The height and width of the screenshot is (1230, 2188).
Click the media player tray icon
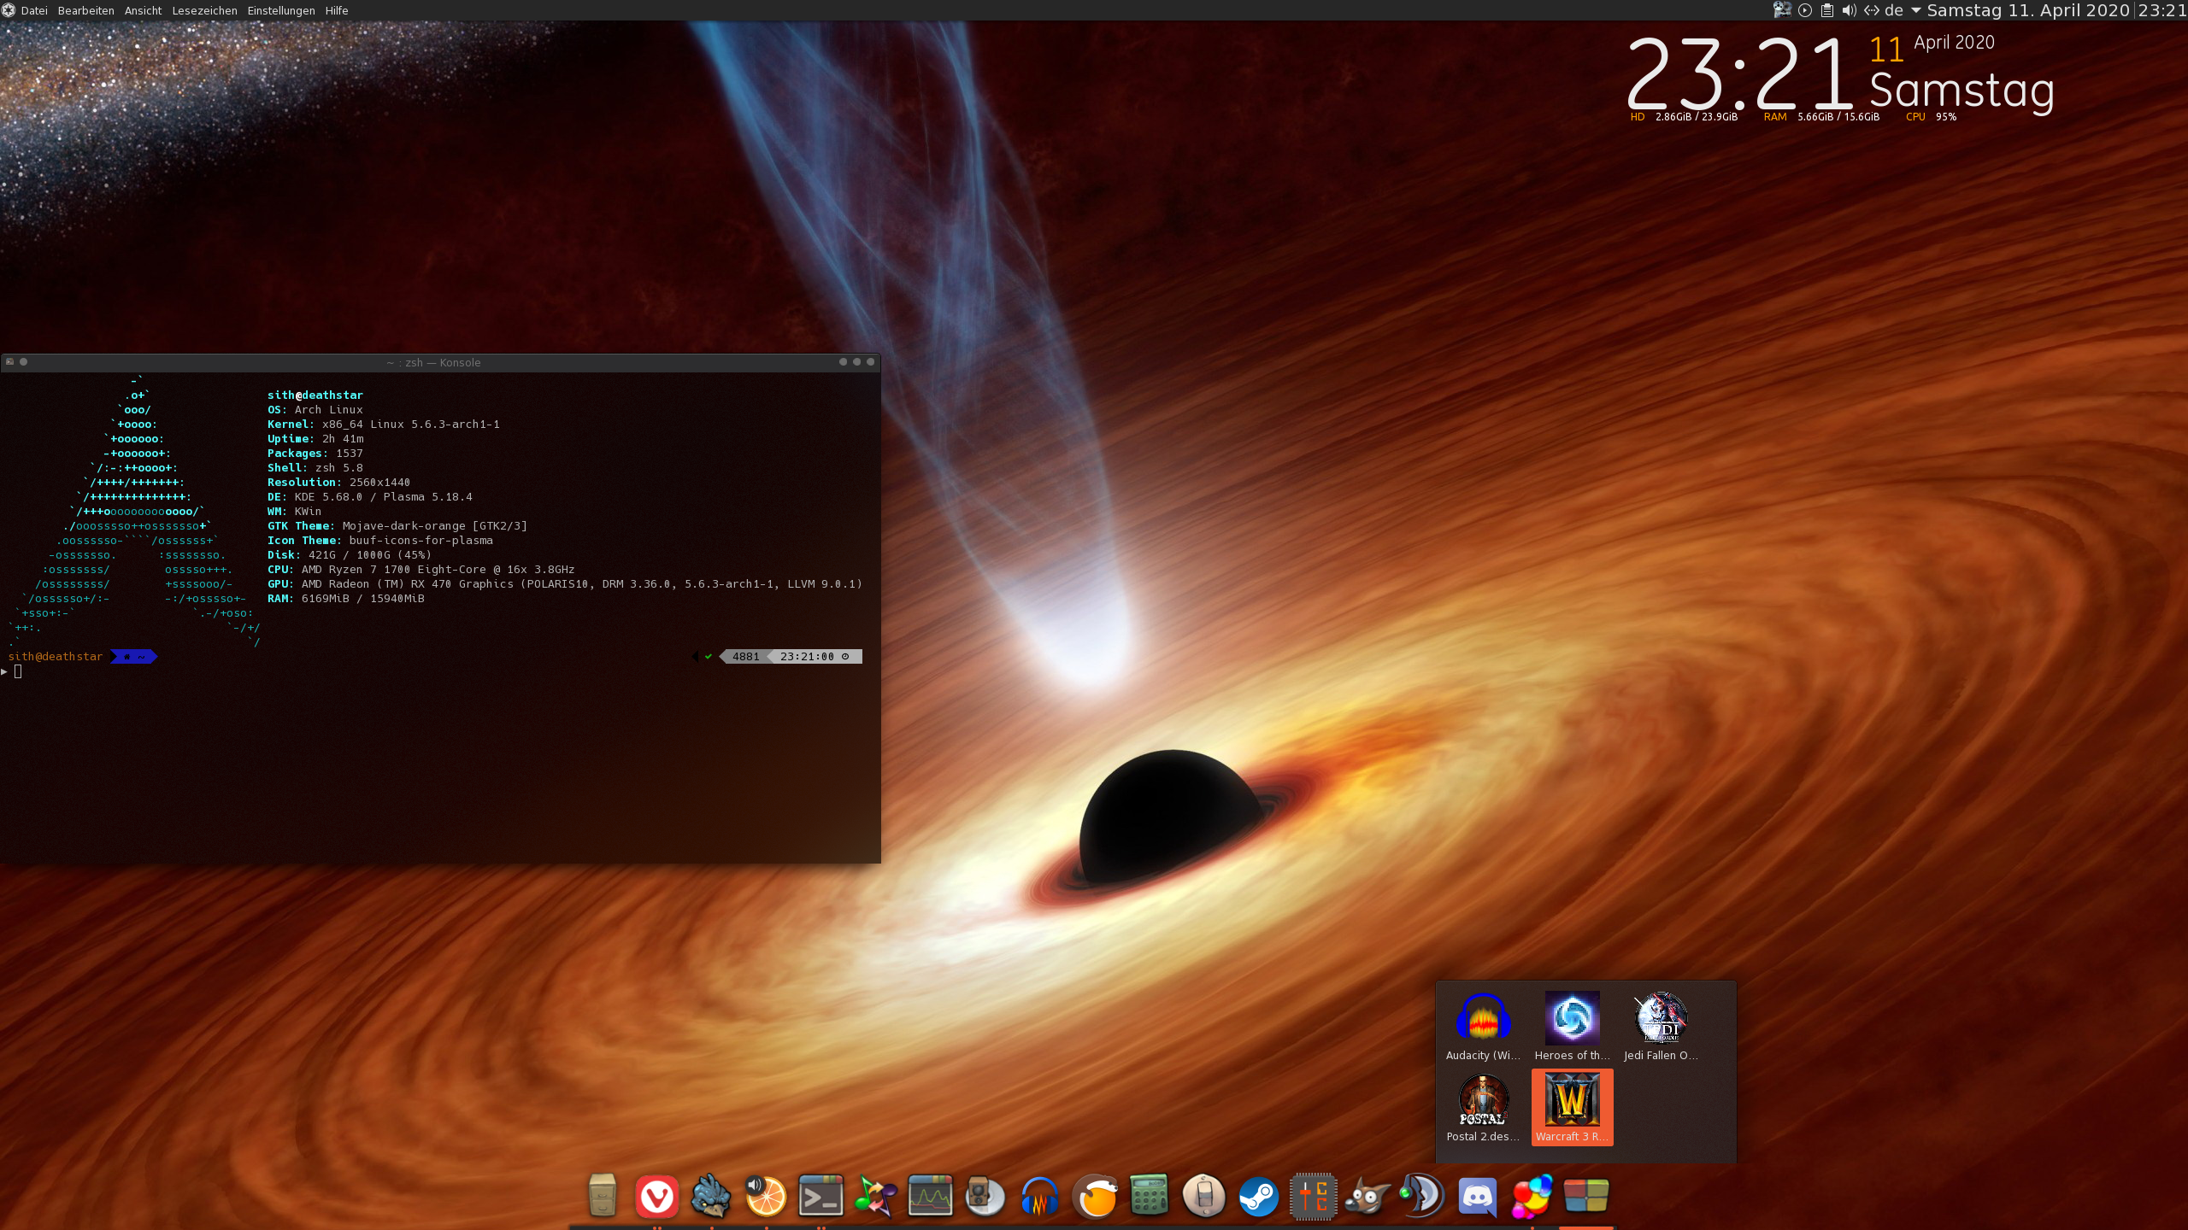[x=1805, y=10]
